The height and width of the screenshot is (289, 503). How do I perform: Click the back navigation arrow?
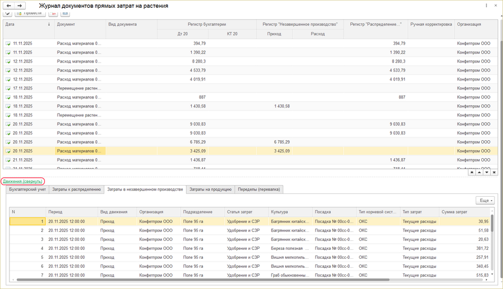pyautogui.click(x=8, y=5)
